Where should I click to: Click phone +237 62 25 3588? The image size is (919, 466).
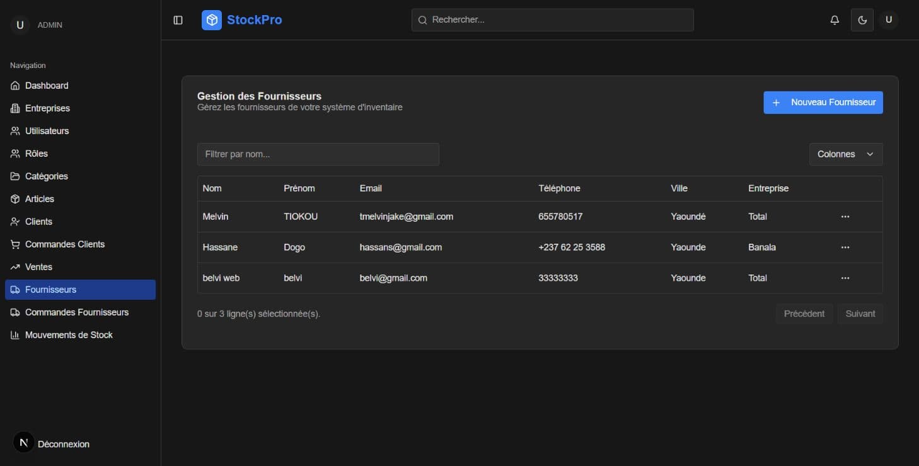click(572, 247)
